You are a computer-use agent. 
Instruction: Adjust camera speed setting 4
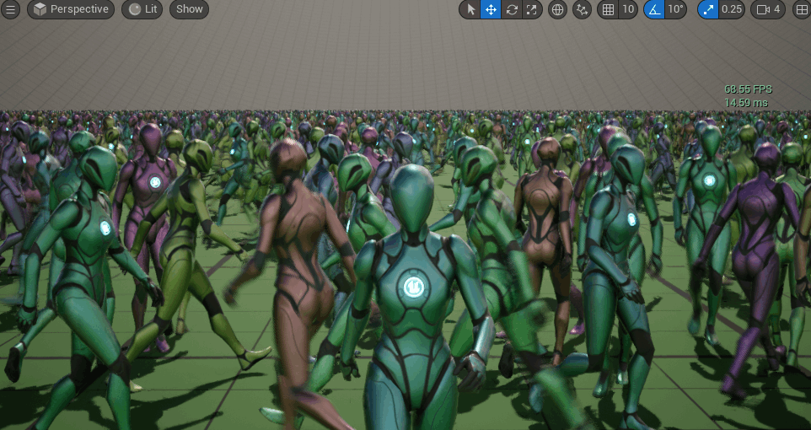[x=769, y=10]
